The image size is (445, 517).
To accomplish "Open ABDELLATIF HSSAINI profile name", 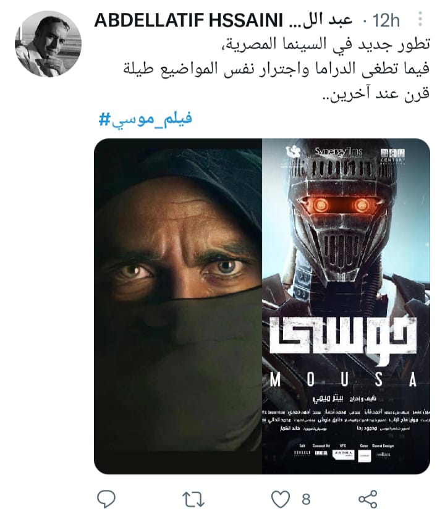I will [x=189, y=20].
